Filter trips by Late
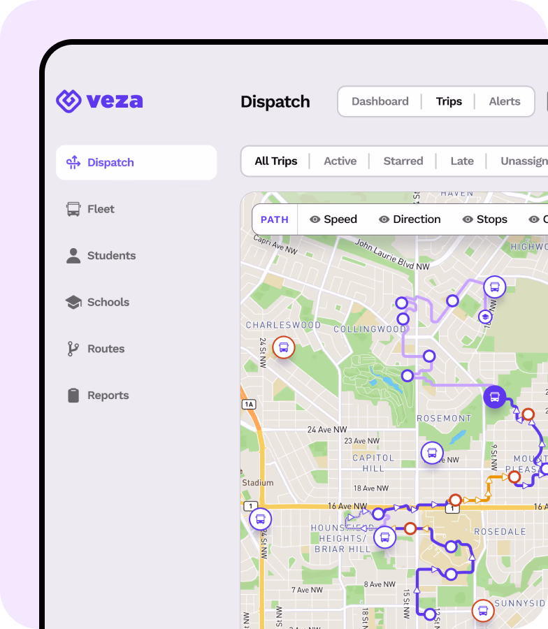 (x=462, y=161)
